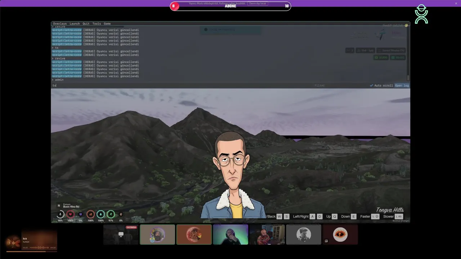This screenshot has height=259, width=461.
Task: Click the ABONE subscriber goal bar
Action: (230, 6)
